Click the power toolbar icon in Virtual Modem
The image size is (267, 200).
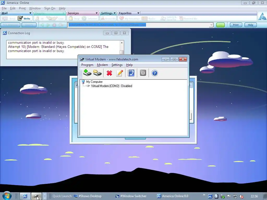[143, 73]
